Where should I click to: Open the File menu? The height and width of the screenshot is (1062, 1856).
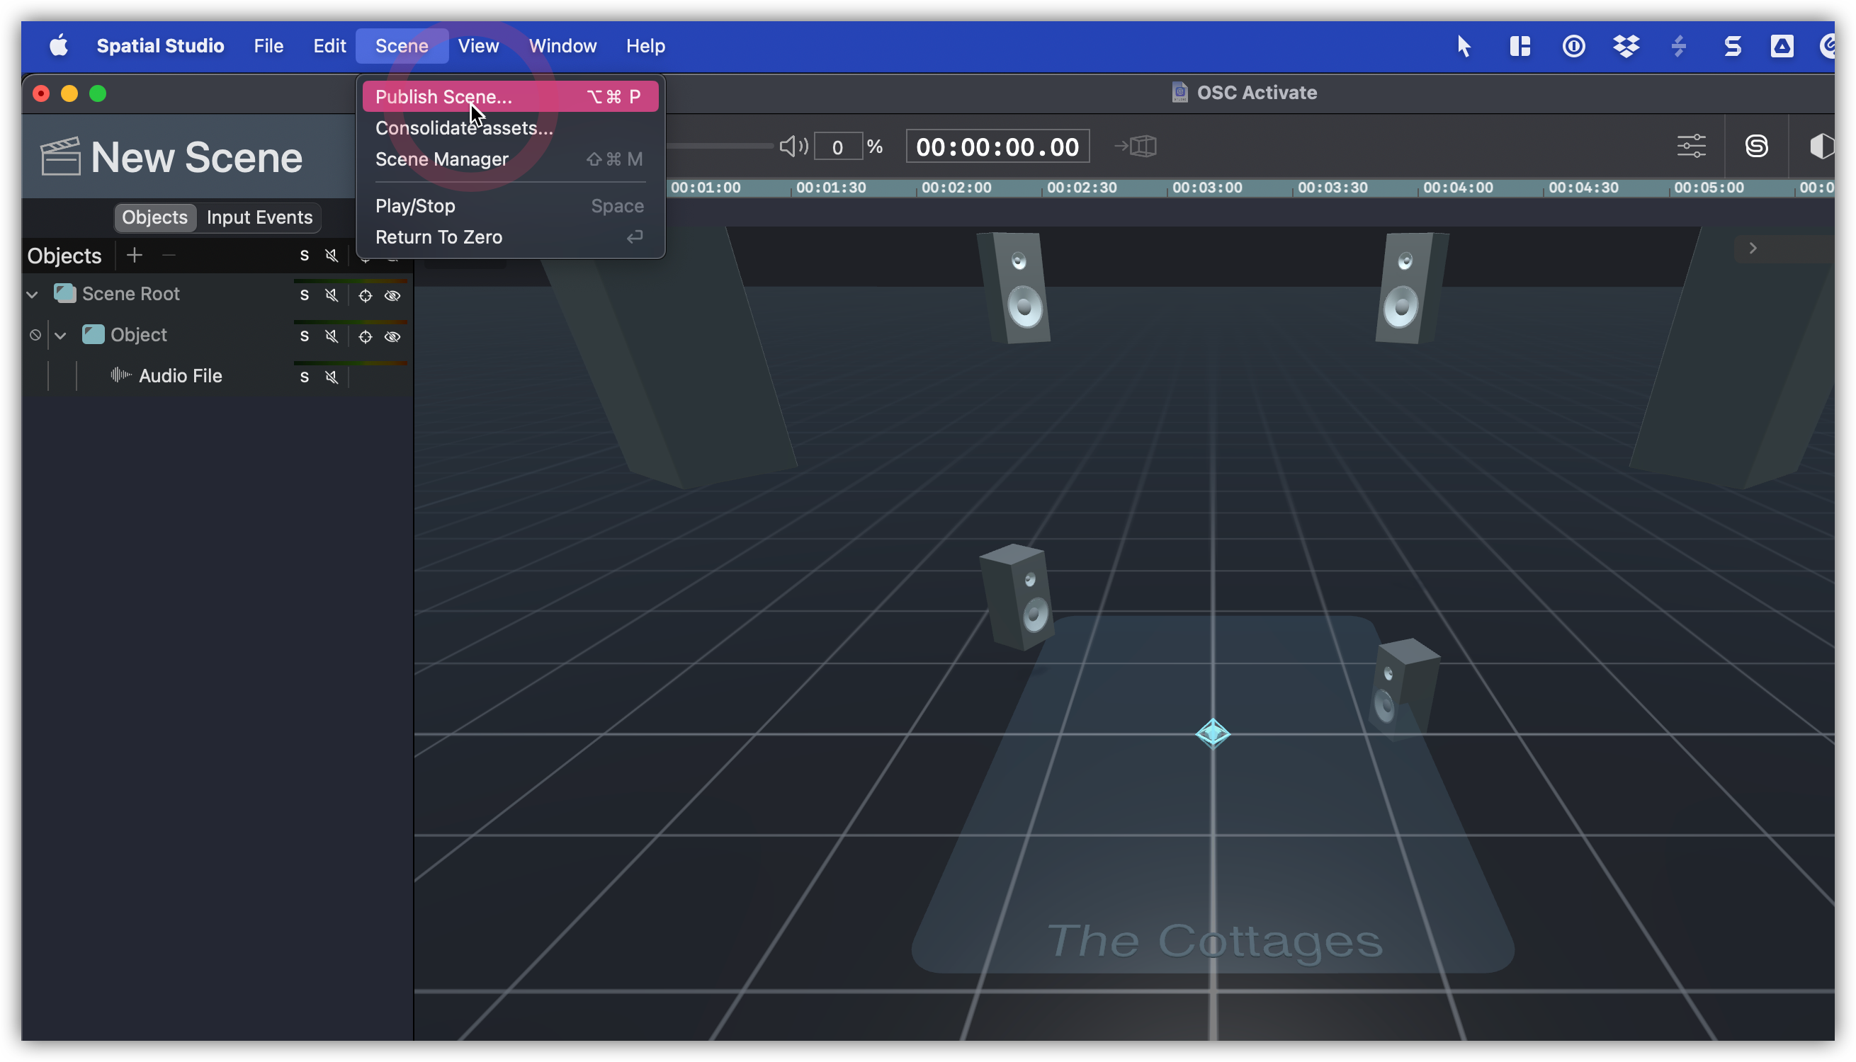tap(268, 46)
